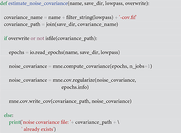Click 'noise covariance file: ' string
Screen dimensions: 181x133
pos(46,122)
